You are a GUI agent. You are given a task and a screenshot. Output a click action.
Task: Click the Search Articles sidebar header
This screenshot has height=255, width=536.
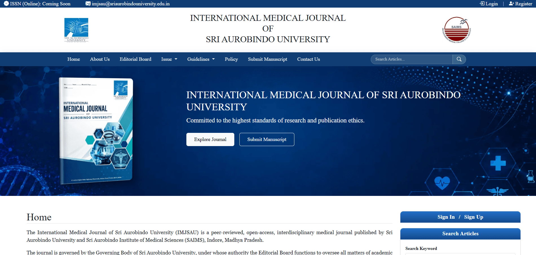pos(460,234)
